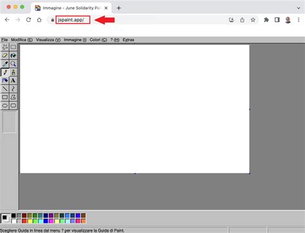
Task: Expand the tab search chevron
Action: point(299,8)
